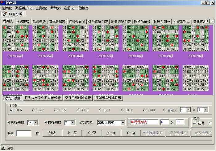Click the 2009145期 grid label
This screenshot has height=151, width=216.
click(46, 56)
